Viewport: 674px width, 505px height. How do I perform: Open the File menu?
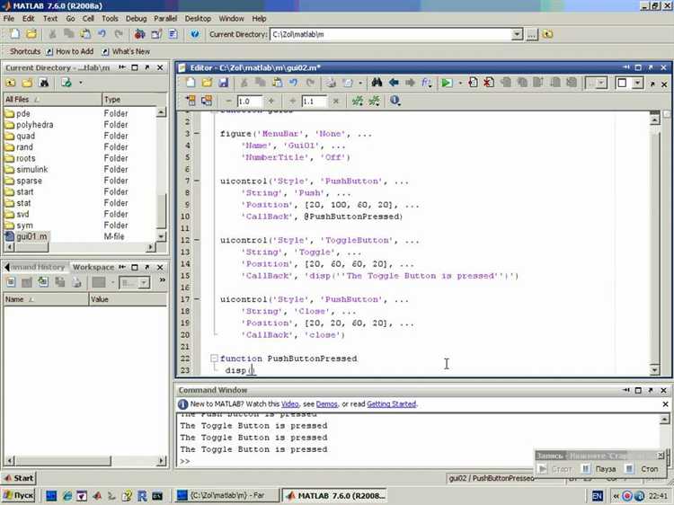[x=9, y=19]
